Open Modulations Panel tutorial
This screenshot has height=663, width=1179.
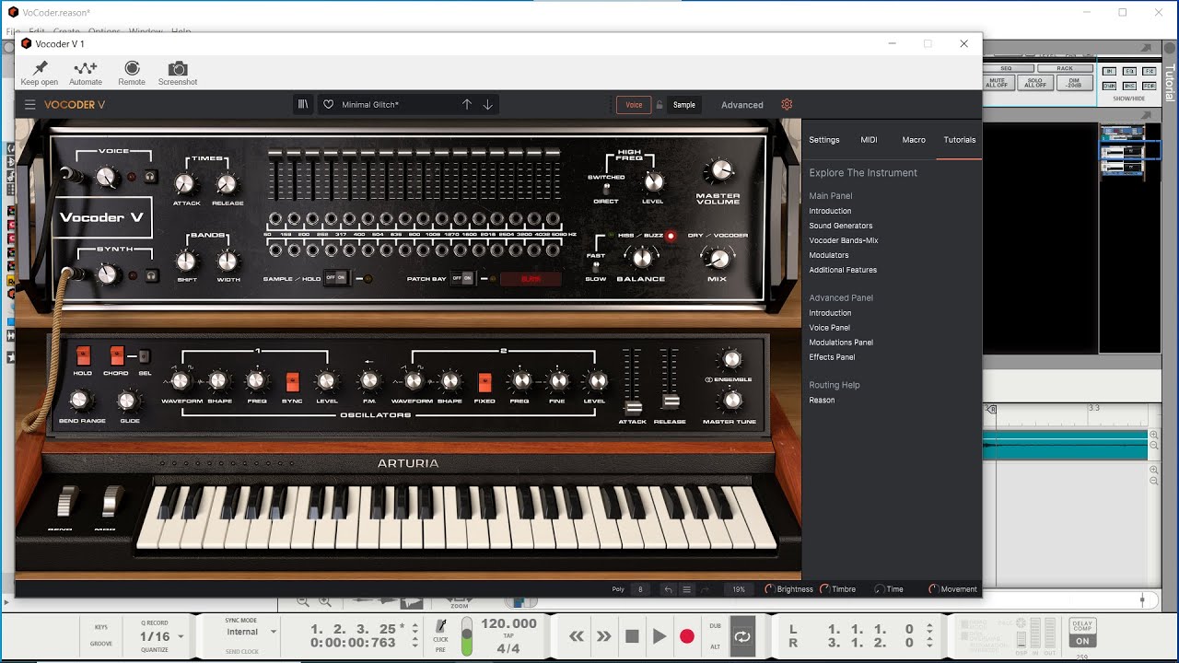point(841,343)
